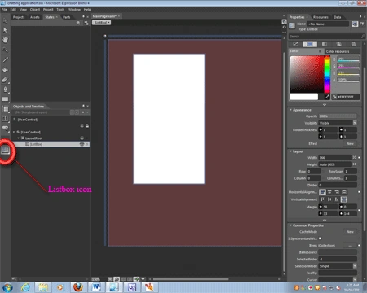Toggle Width auto-size button

[x=354, y=157]
